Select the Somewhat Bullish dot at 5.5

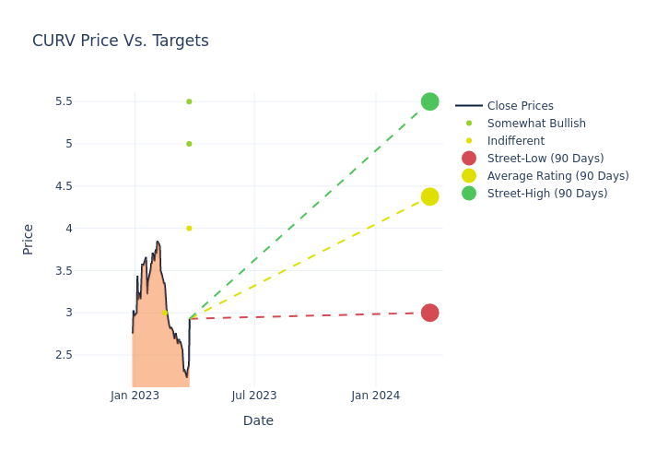coord(189,101)
